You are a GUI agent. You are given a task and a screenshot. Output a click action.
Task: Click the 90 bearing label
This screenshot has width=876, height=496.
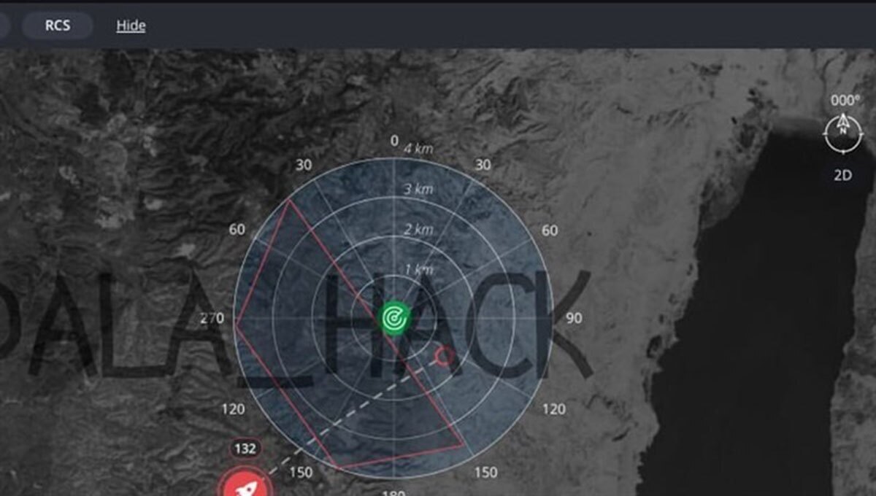pyautogui.click(x=574, y=319)
